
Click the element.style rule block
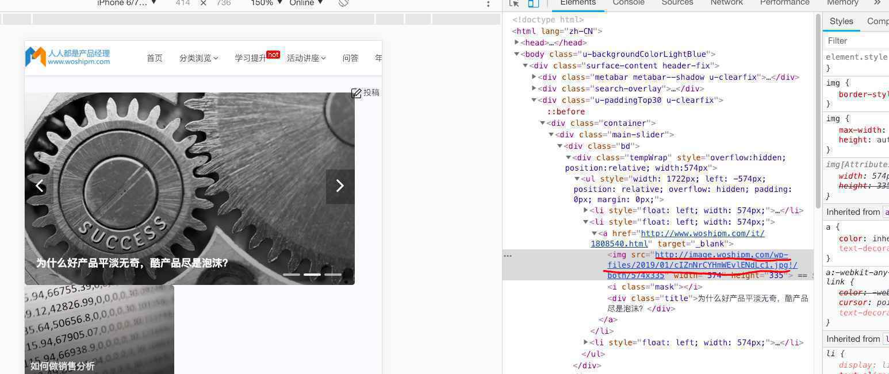click(x=857, y=62)
